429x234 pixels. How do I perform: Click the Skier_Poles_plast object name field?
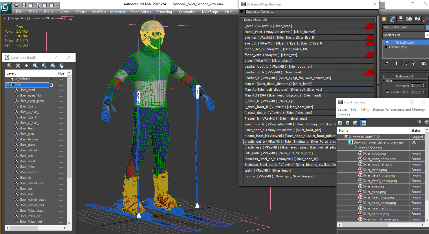tap(404, 27)
